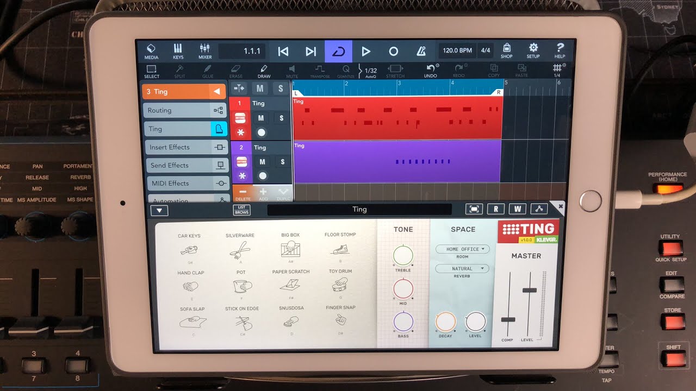Screen dimensions: 696x391
Task: Select the red Ting event on track 1
Action: point(397,118)
